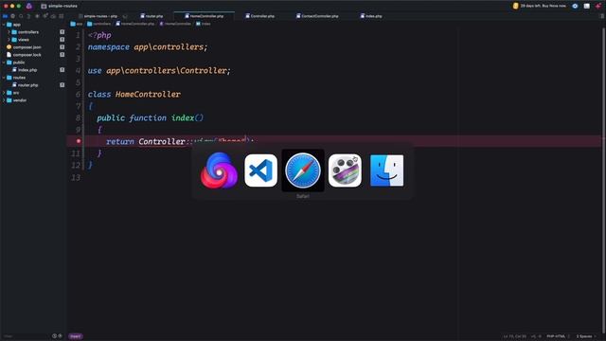606x341 pixels.
Task: Click the git status badge beside router.php
Action: (x=62, y=85)
